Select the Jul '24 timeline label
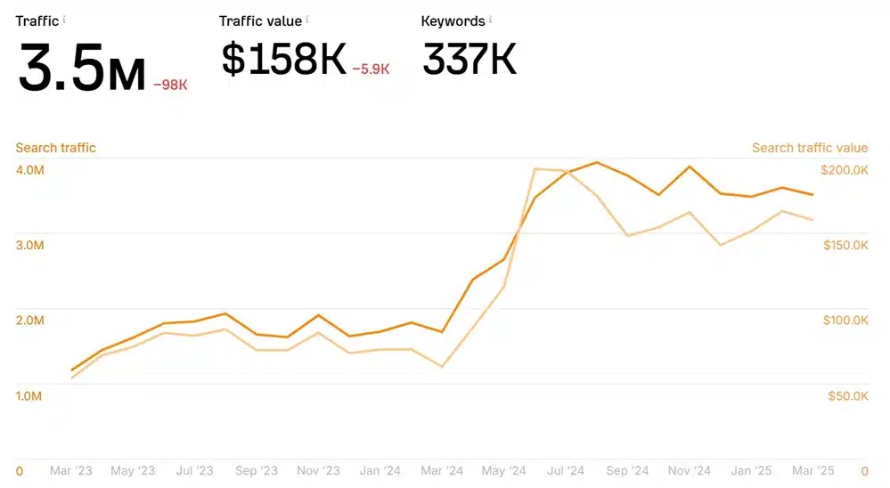The height and width of the screenshot is (488, 890). [563, 470]
